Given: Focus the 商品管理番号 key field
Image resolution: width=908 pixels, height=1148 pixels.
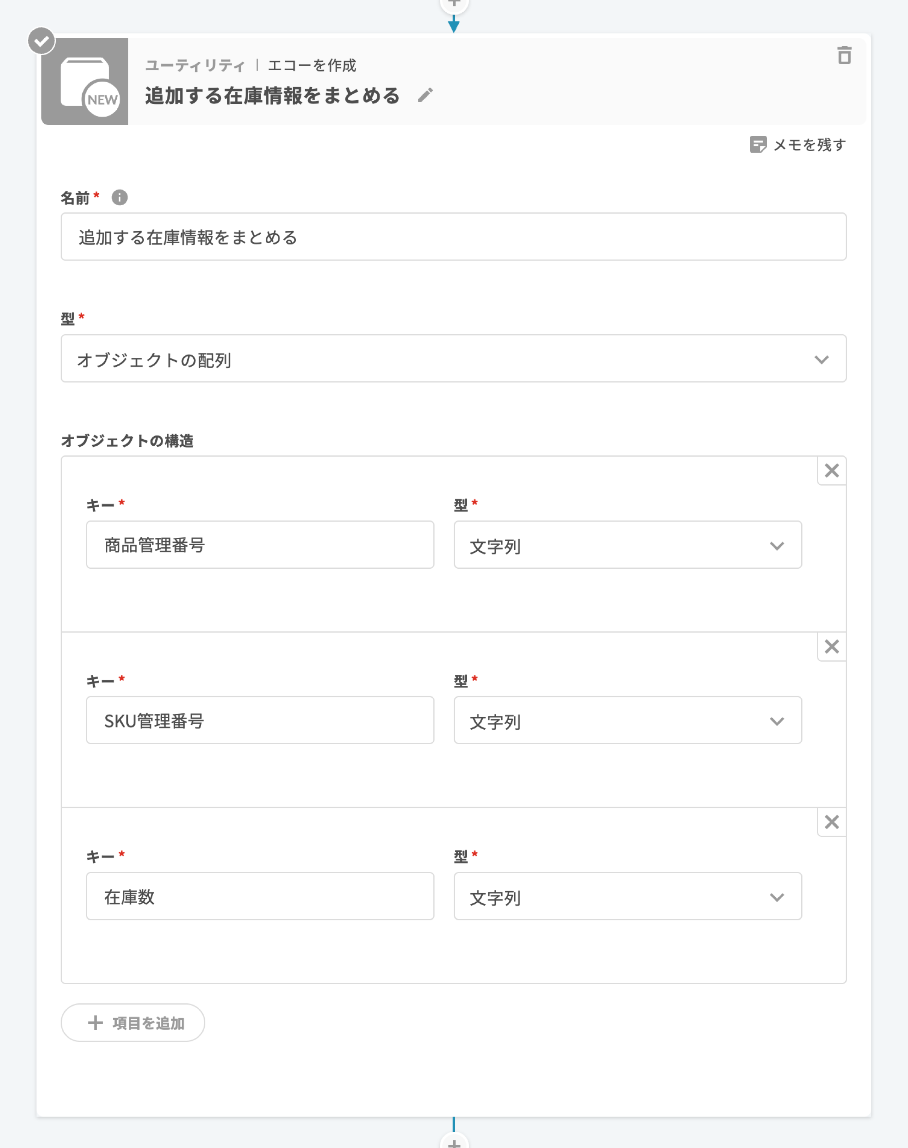Looking at the screenshot, I should (260, 545).
